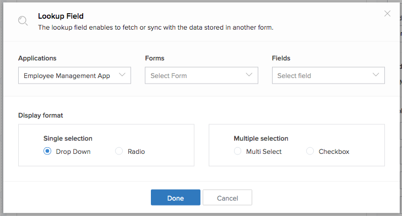Expand the Fields dropdown chevron
402x216 pixels.
click(376, 75)
